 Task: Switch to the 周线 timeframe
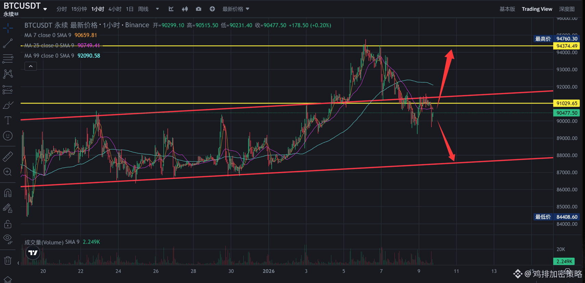[143, 9]
